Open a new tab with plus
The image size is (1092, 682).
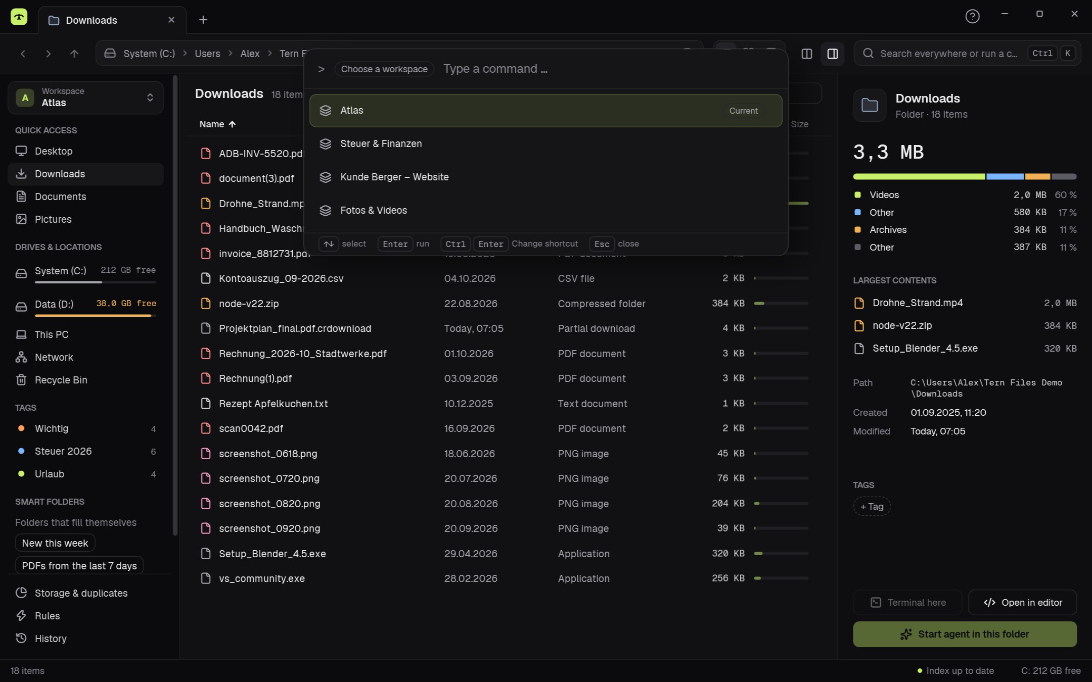[203, 20]
